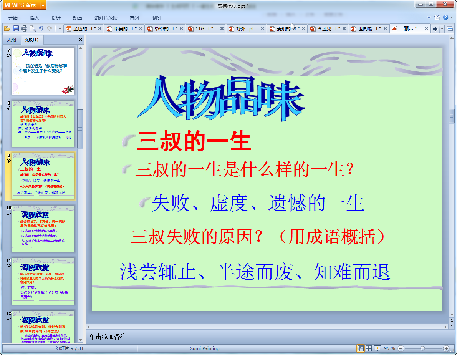Open the WPS 演示 application menu dropdown arrow
The image size is (457, 355).
[x=43, y=5]
